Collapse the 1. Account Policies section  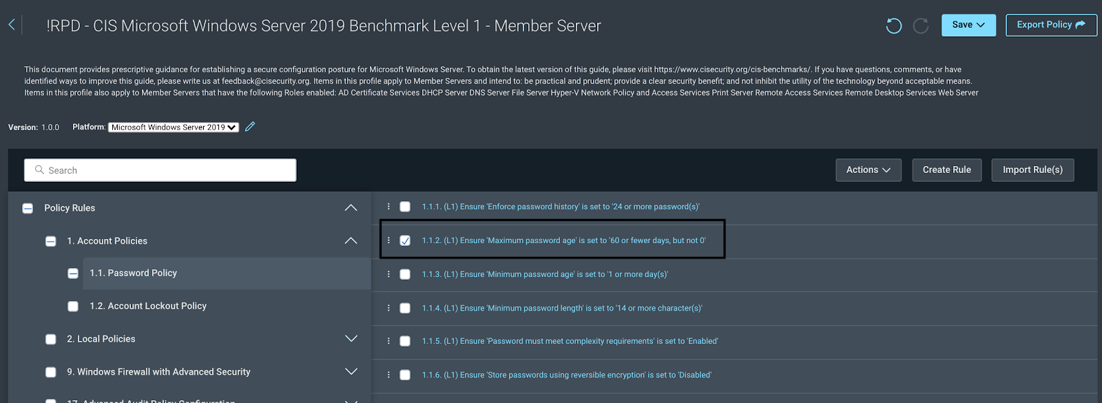click(351, 241)
